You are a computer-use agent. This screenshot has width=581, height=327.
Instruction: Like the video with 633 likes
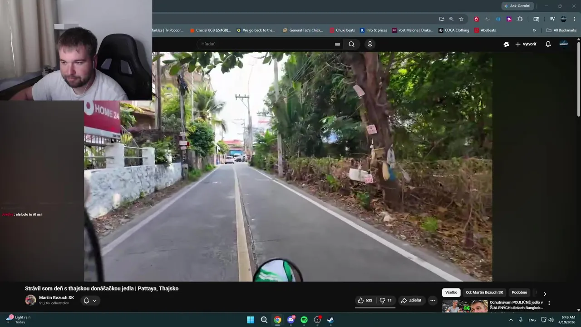[x=365, y=300]
